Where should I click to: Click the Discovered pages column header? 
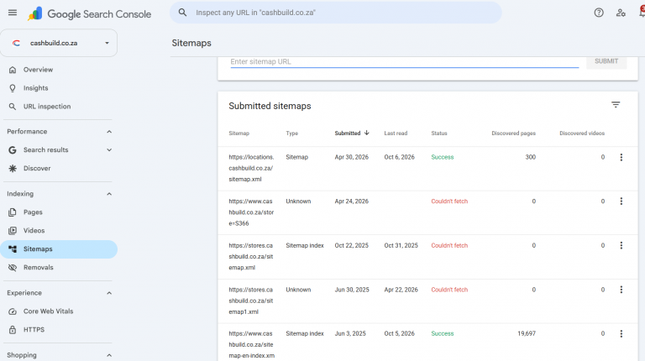(x=513, y=133)
